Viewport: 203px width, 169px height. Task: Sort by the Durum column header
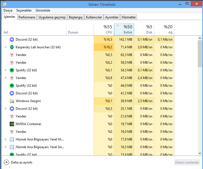[x=80, y=30]
